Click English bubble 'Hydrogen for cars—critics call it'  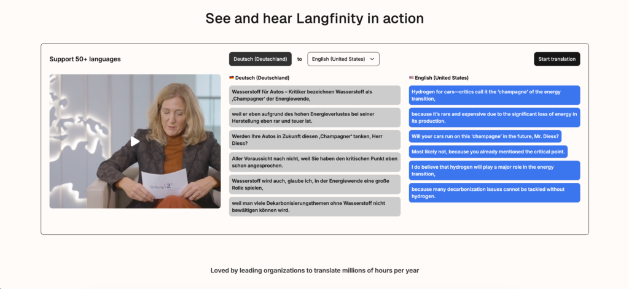click(x=494, y=95)
